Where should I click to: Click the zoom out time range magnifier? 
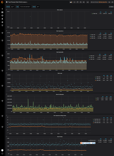(109, 2)
